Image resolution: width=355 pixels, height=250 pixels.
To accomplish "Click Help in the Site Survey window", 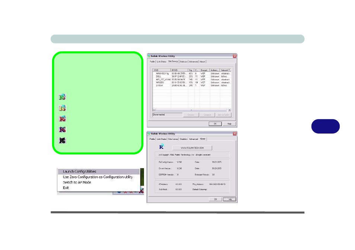I will [x=229, y=124].
